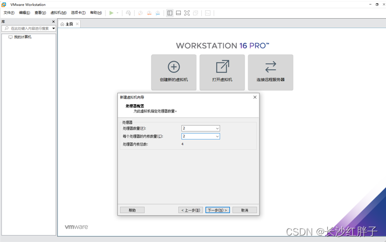The height and width of the screenshot is (242, 386).
Task: Open the 查看(V) menu
Action: (40, 13)
